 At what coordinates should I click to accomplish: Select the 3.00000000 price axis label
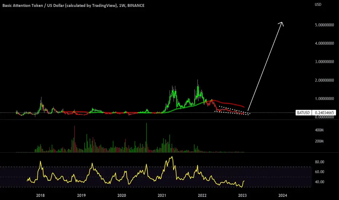(x=324, y=62)
